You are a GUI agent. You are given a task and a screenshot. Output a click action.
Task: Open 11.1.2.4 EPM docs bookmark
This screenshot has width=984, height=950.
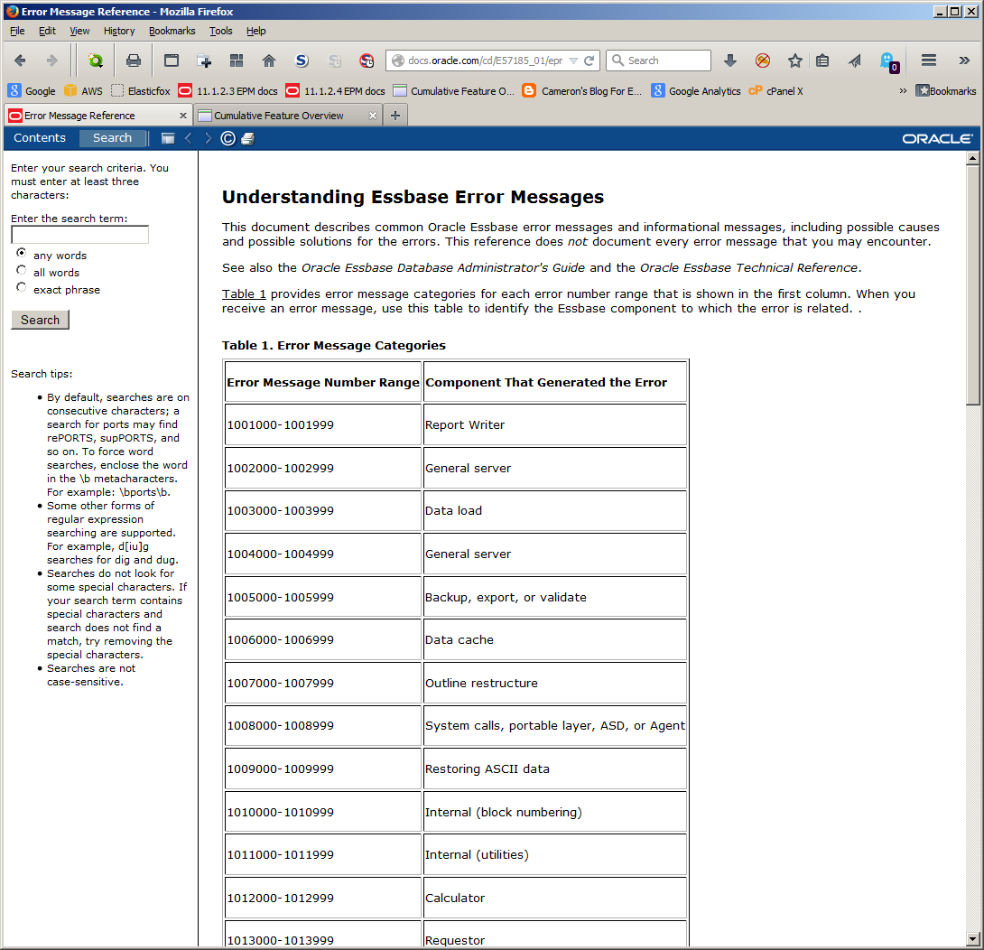pos(335,91)
